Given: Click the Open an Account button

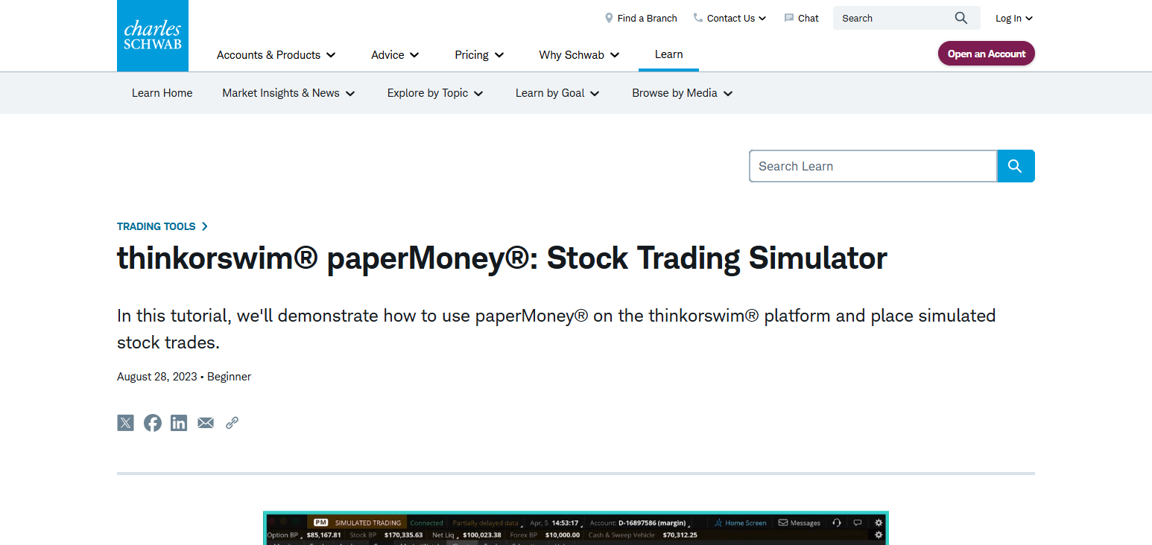Looking at the screenshot, I should pyautogui.click(x=986, y=54).
